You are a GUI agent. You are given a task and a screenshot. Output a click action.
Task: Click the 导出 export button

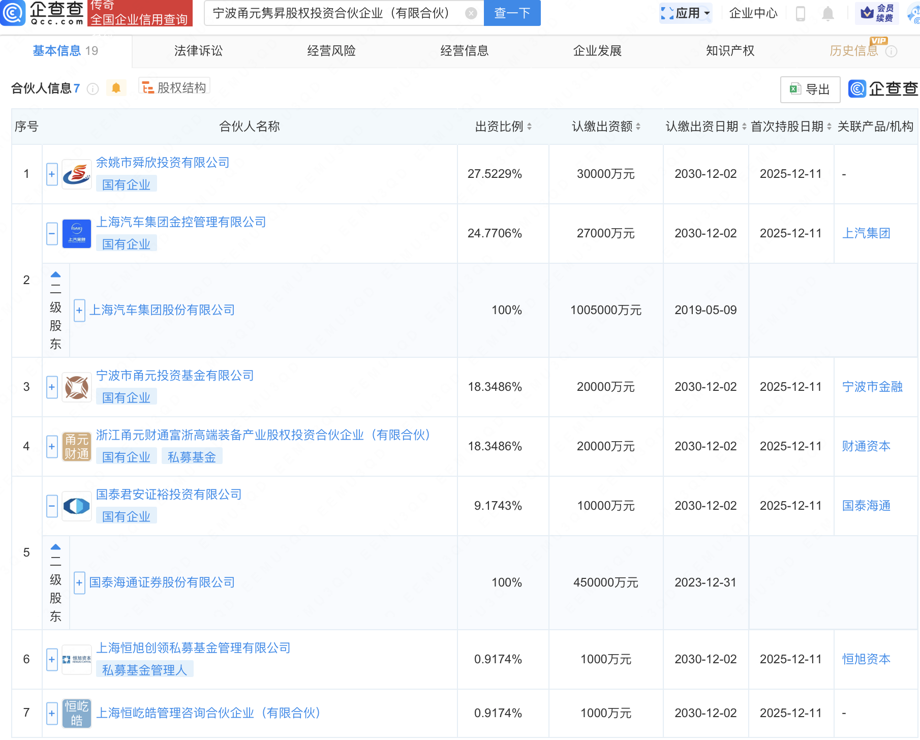[x=810, y=89]
